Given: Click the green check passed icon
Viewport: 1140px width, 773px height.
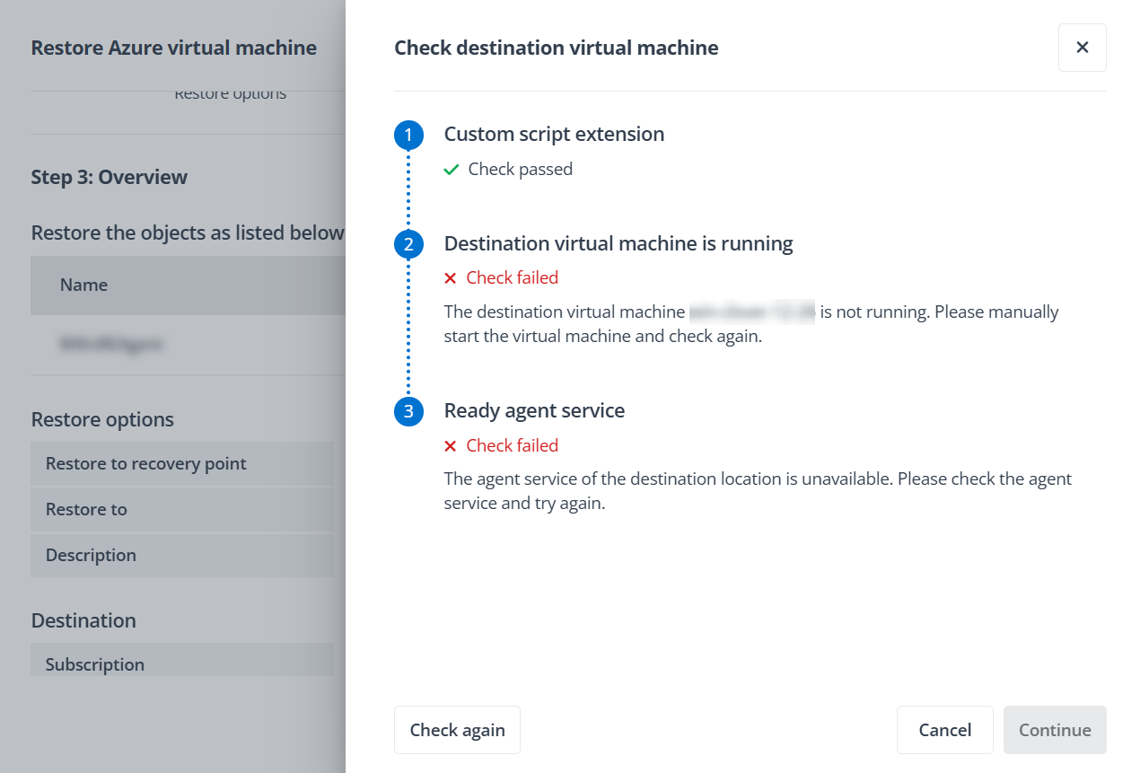Looking at the screenshot, I should click(x=452, y=169).
